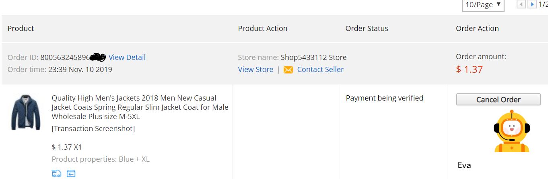The width and height of the screenshot is (548, 179).
Task: Click the Eva label under the robot
Action: pyautogui.click(x=464, y=165)
